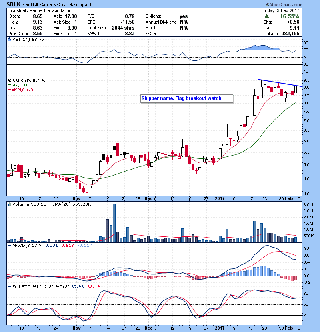
Task: Click the RSI indicator panel icon
Action: [9, 39]
